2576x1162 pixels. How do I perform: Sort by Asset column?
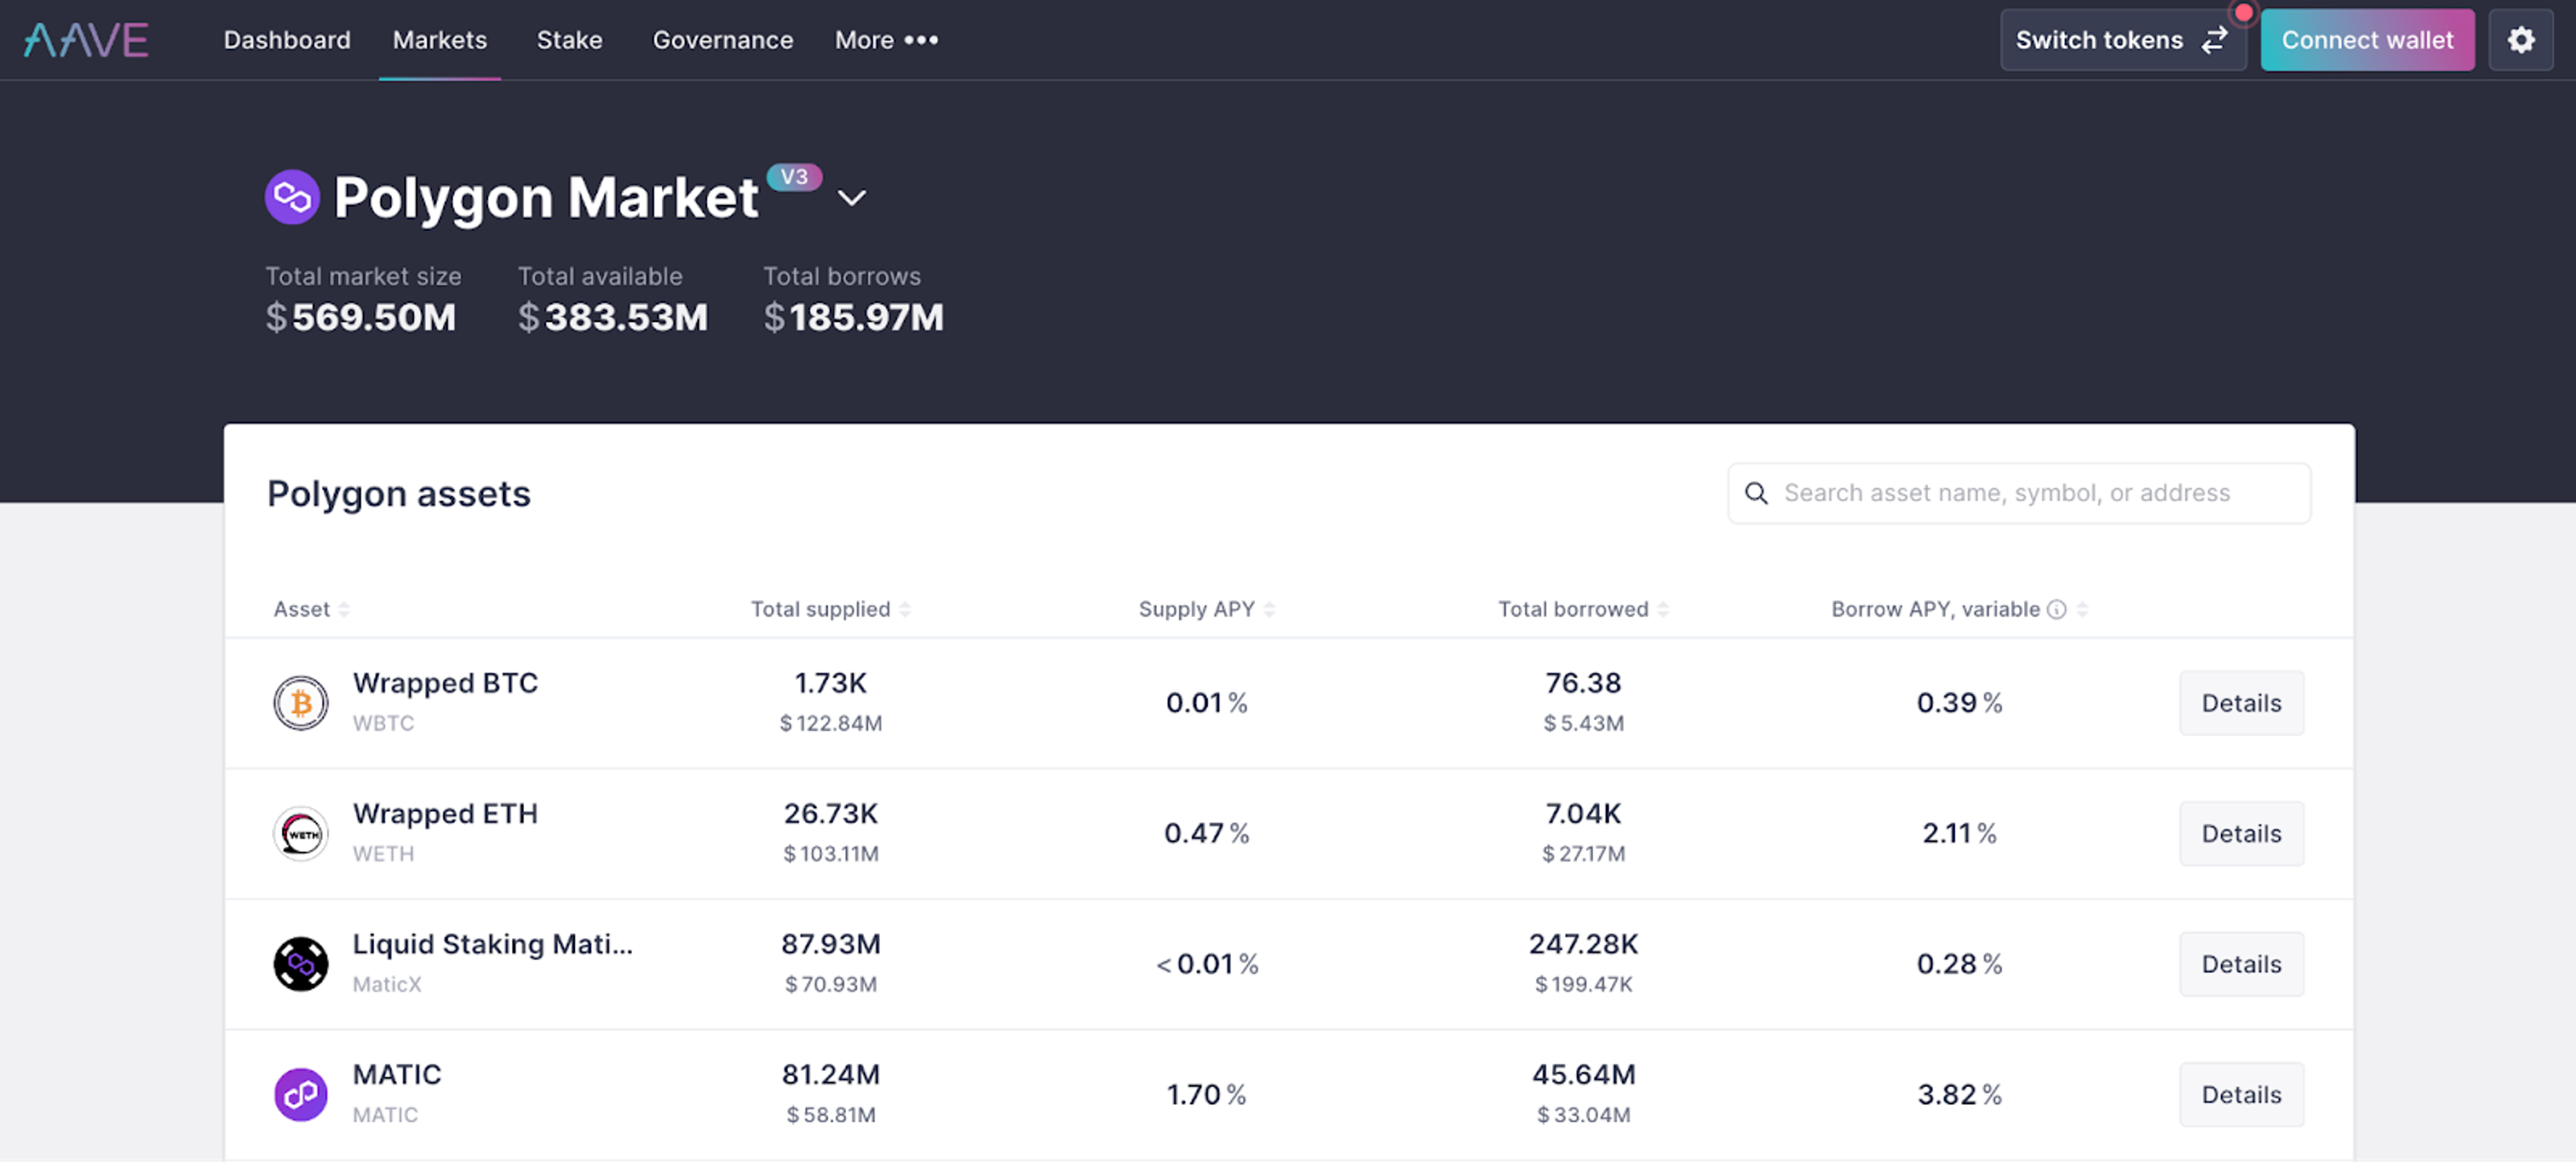pos(312,609)
